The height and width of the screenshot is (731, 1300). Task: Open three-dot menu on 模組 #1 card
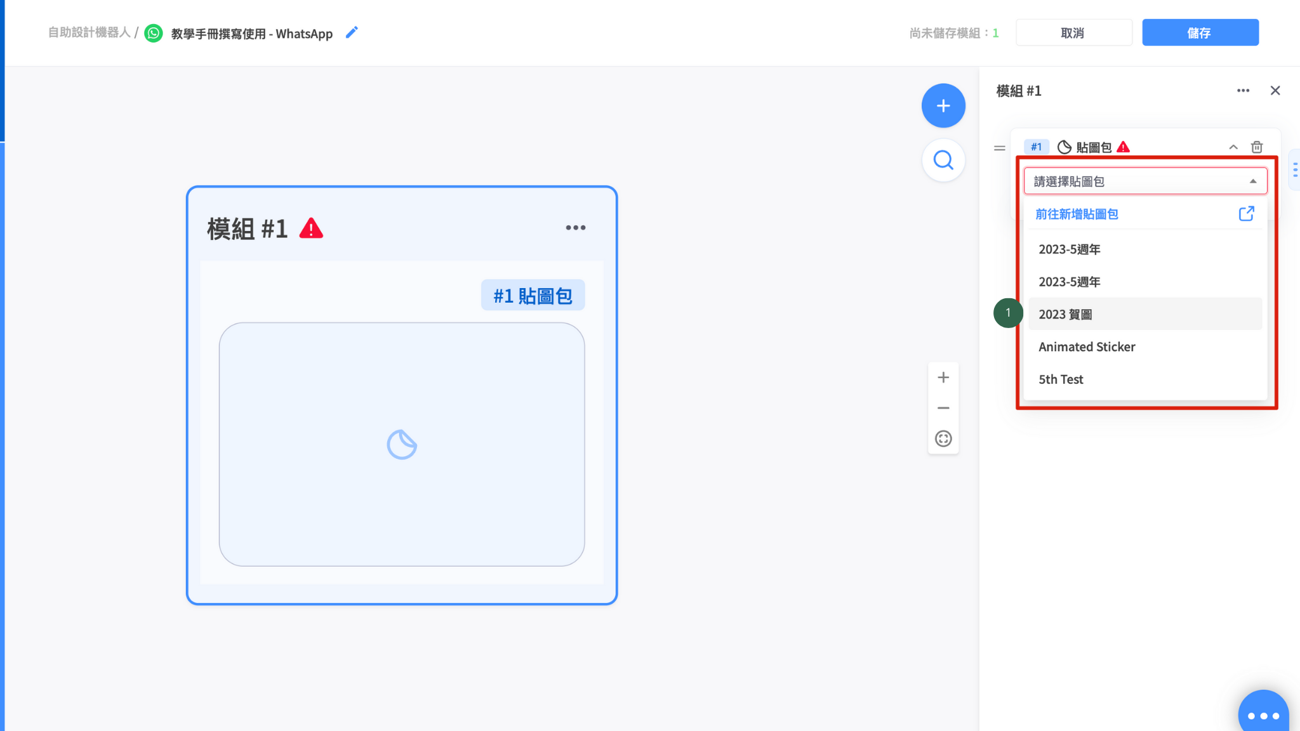point(575,228)
